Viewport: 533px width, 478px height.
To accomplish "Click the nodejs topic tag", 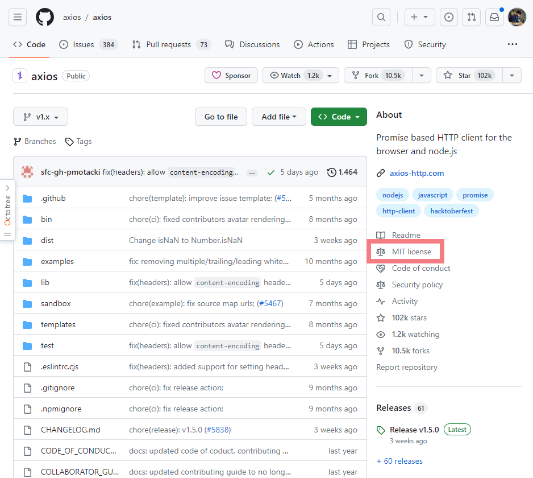I will pyautogui.click(x=393, y=195).
